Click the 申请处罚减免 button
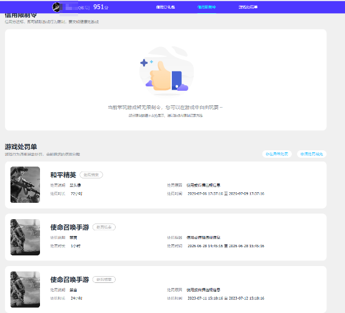Image resolution: width=345 pixels, height=313 pixels. tap(311, 154)
